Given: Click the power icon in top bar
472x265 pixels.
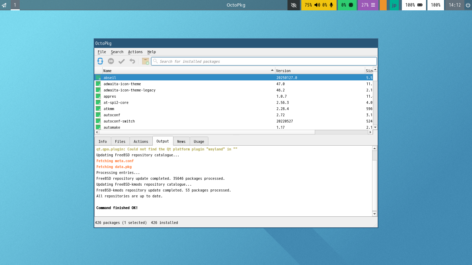Looking at the screenshot, I should pyautogui.click(x=468, y=5).
